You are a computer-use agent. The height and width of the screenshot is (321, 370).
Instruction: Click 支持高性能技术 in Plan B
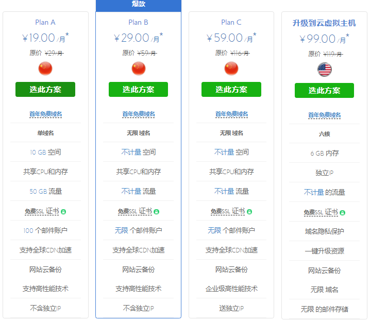pos(139,289)
